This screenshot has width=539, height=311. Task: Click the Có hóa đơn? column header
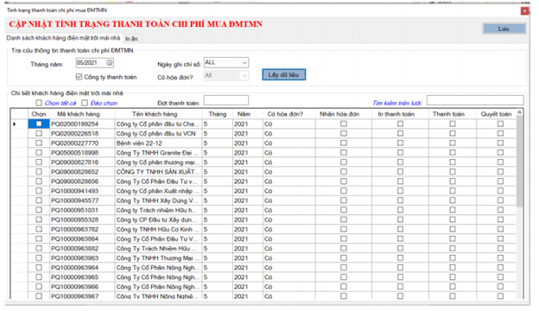285,114
